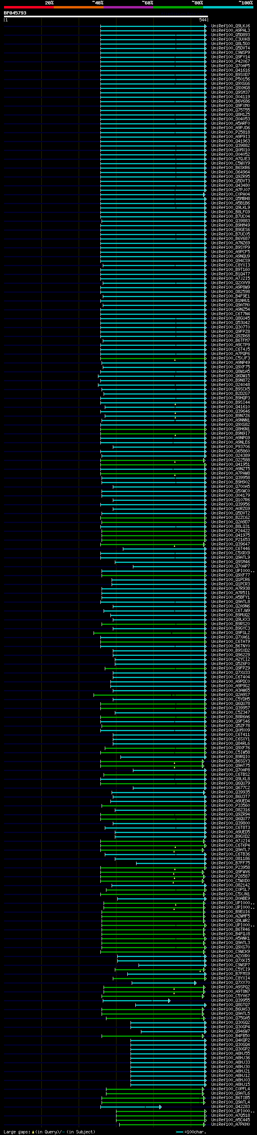The height and width of the screenshot is (1135, 257).
Task: Click hit label UniRef100_Q4KQP2
Action: tap(230, 1040)
